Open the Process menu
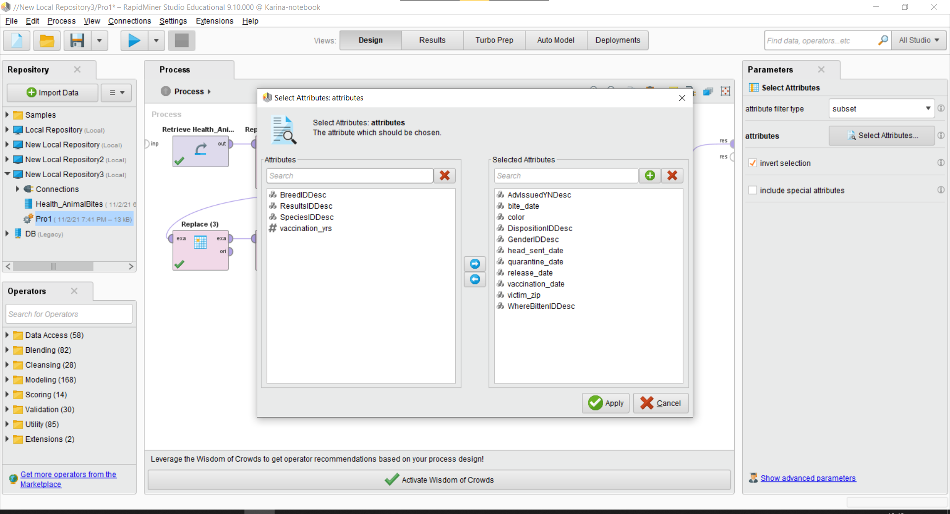The height and width of the screenshot is (514, 950). pyautogui.click(x=61, y=21)
